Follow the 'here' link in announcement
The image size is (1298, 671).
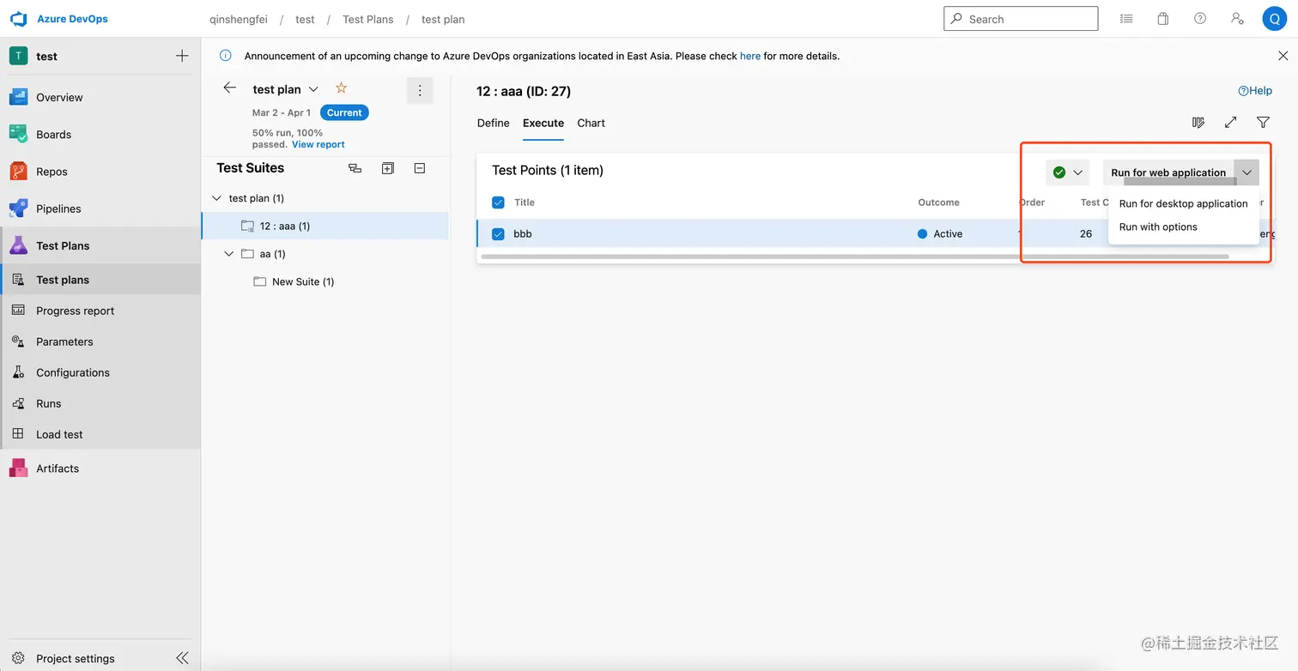750,56
